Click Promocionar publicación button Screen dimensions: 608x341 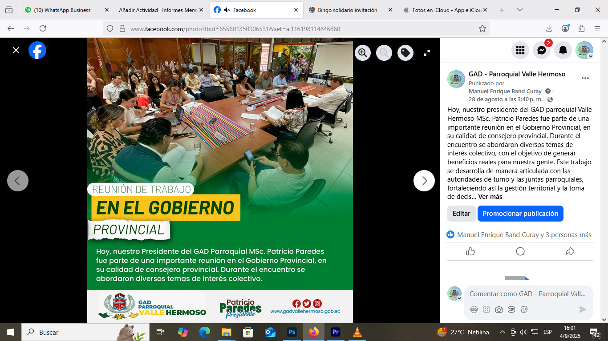click(x=520, y=214)
